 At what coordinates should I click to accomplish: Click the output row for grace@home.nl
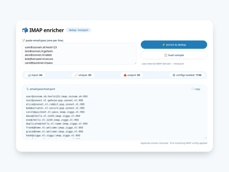pyautogui.click(x=54, y=132)
